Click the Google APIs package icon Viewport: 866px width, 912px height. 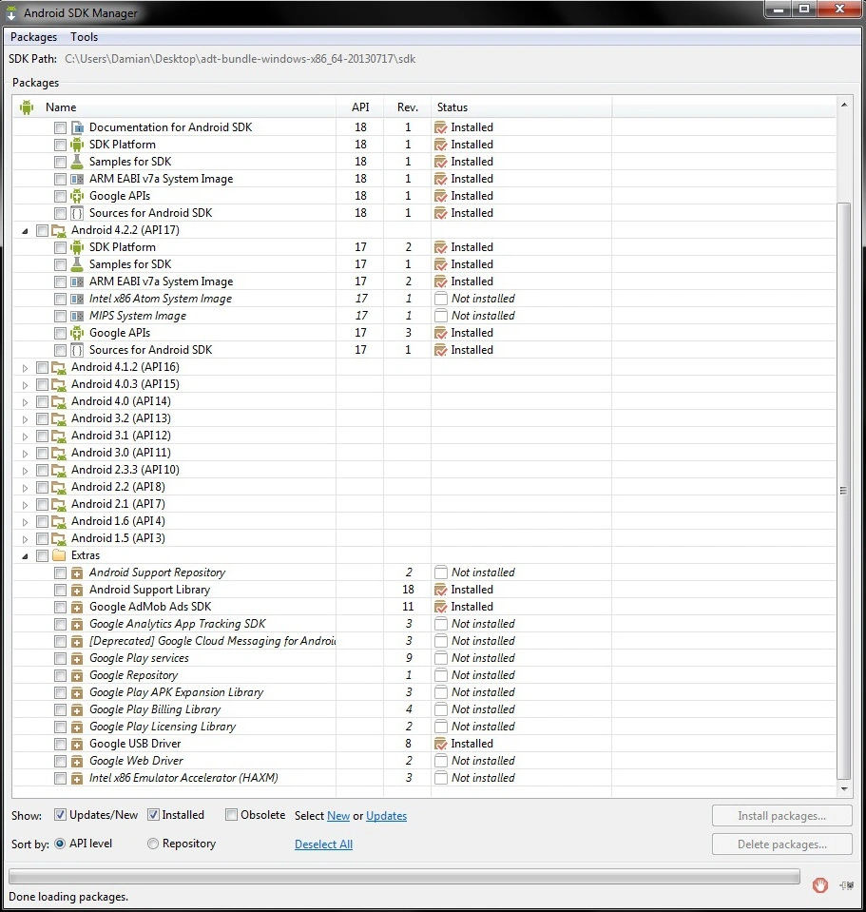76,195
